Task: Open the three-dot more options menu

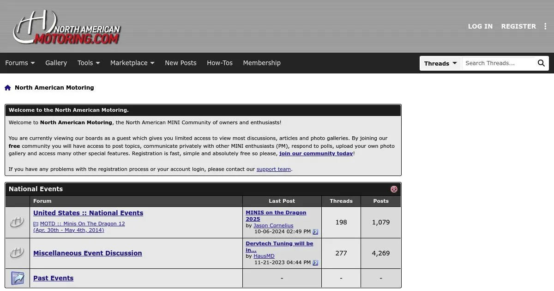Action: [x=546, y=26]
